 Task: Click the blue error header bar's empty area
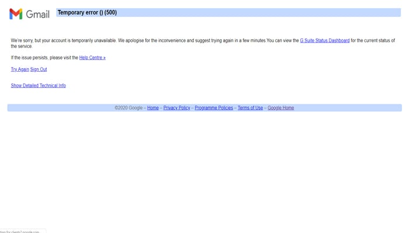pos(263,13)
